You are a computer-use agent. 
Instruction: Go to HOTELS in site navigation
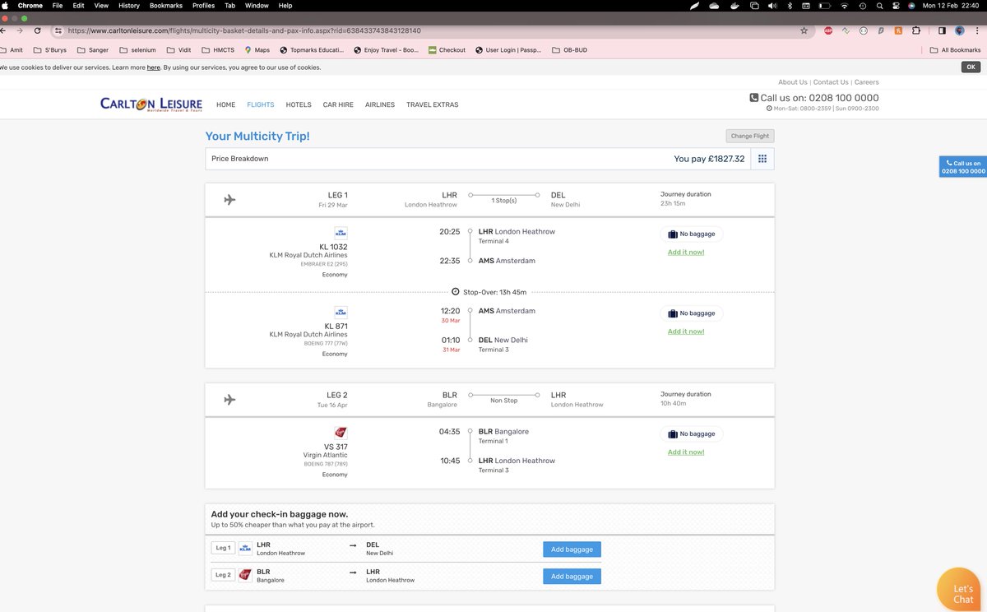pos(299,105)
